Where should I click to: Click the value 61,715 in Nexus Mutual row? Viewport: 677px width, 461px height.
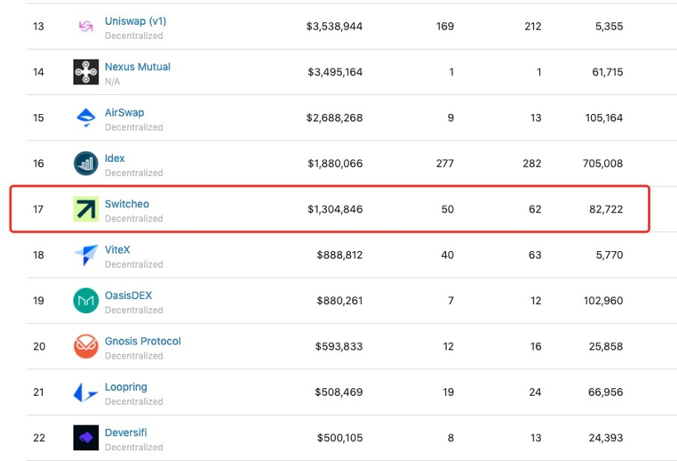point(608,72)
